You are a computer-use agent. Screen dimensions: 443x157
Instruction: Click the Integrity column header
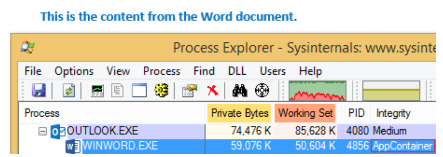pos(393,113)
